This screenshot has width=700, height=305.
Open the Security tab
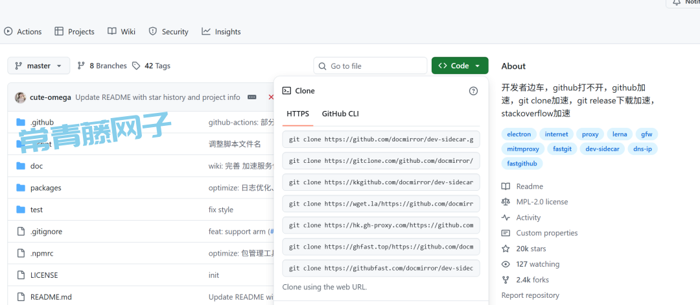pos(169,32)
